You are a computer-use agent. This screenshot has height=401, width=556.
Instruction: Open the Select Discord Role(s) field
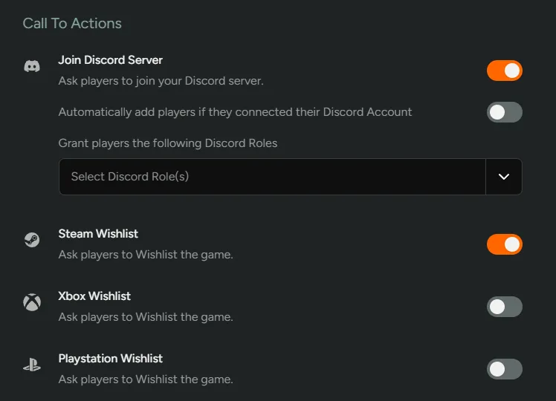[271, 177]
